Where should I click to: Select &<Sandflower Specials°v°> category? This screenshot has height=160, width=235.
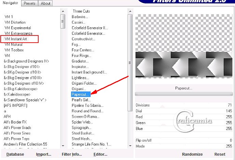[25, 100]
